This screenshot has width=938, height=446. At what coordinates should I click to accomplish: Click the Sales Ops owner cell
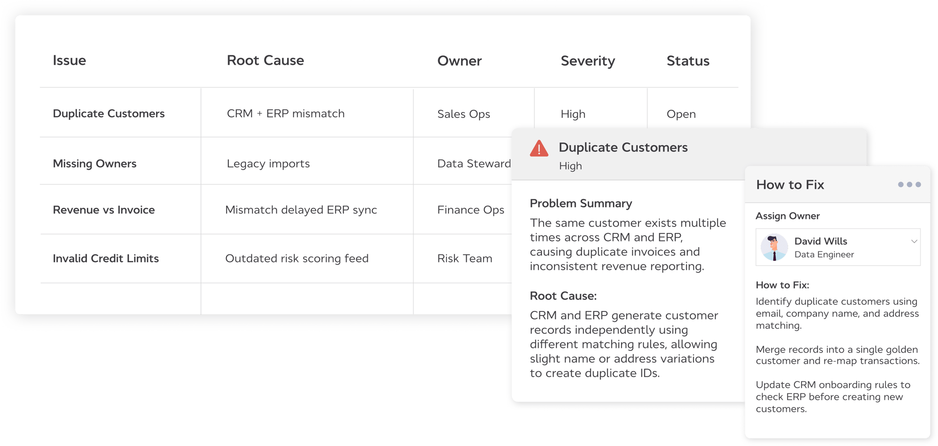click(463, 114)
